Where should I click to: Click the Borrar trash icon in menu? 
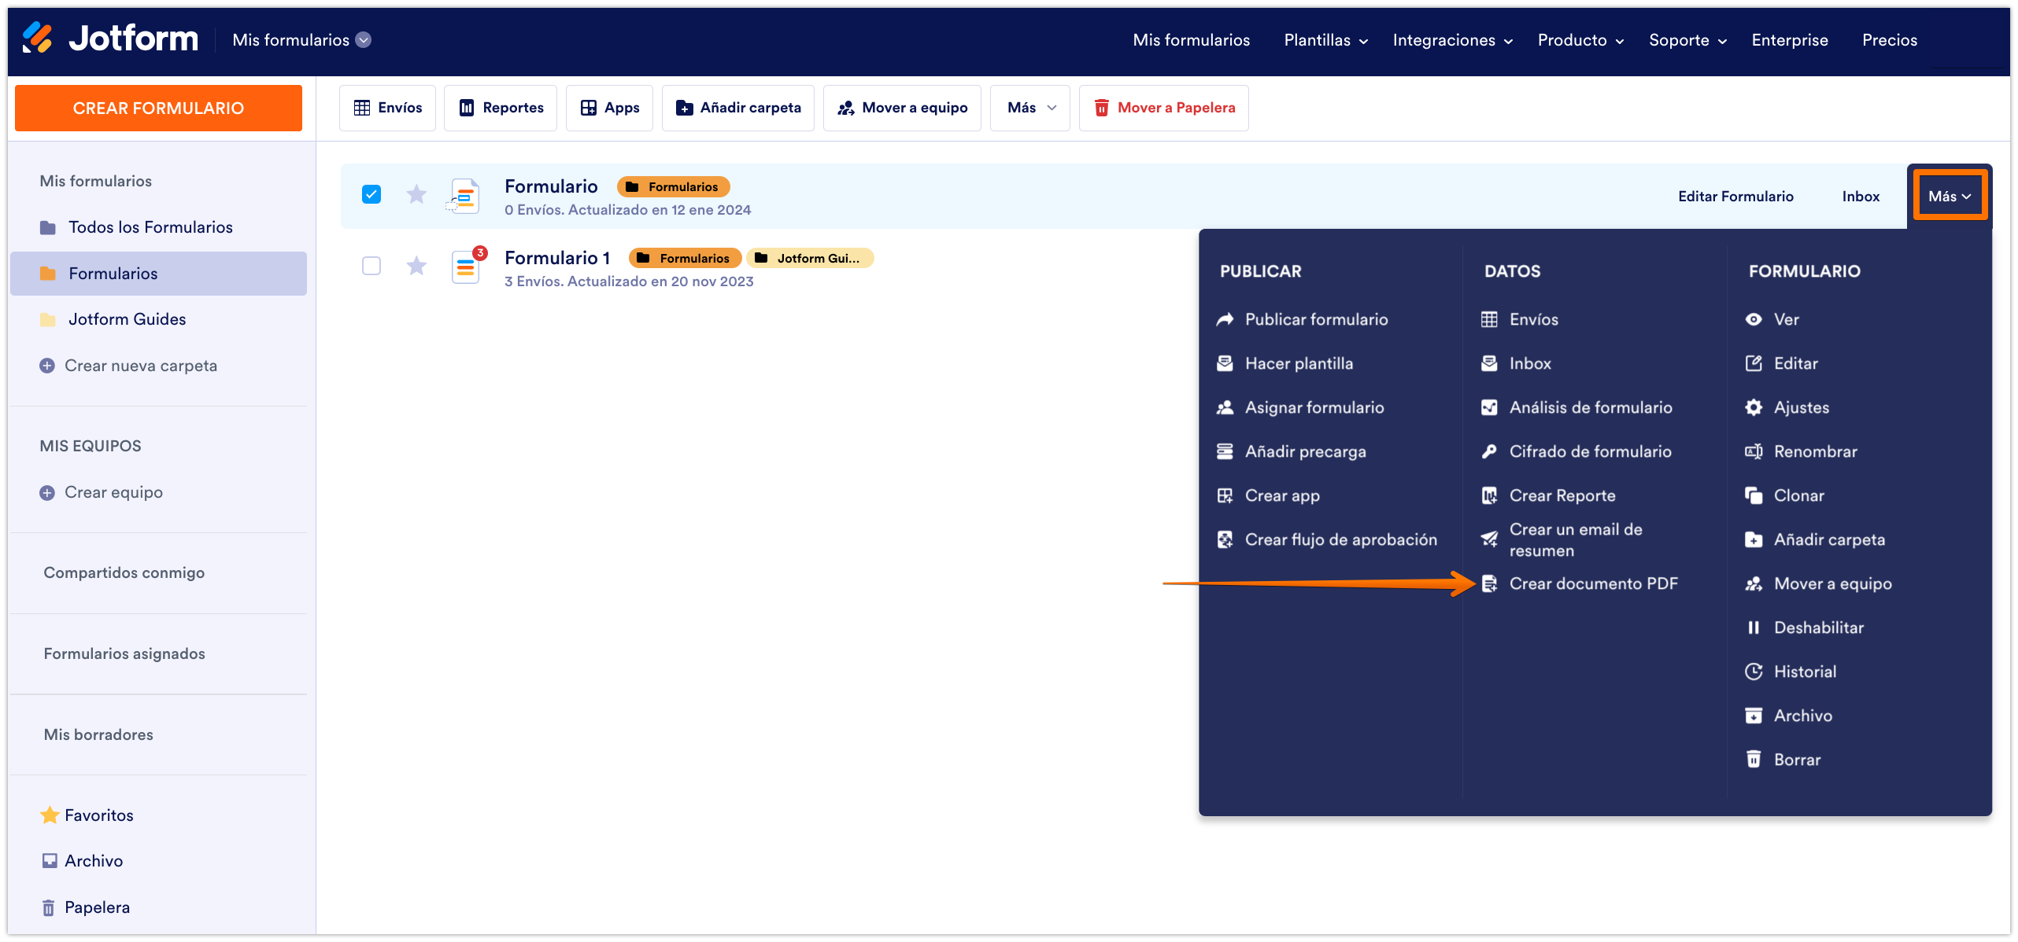point(1754,760)
